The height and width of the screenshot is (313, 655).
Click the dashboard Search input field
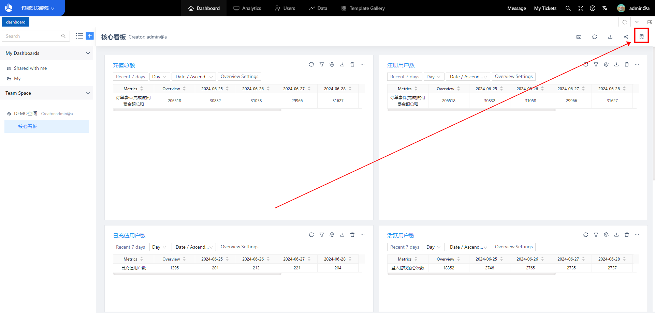tap(32, 36)
